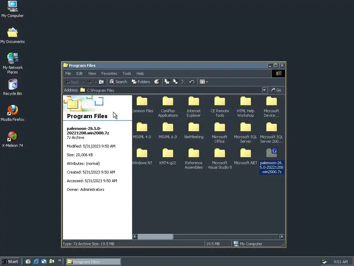Screen dimensions: 354x266
Task: Click the History toolbar icon
Action: 157,82
